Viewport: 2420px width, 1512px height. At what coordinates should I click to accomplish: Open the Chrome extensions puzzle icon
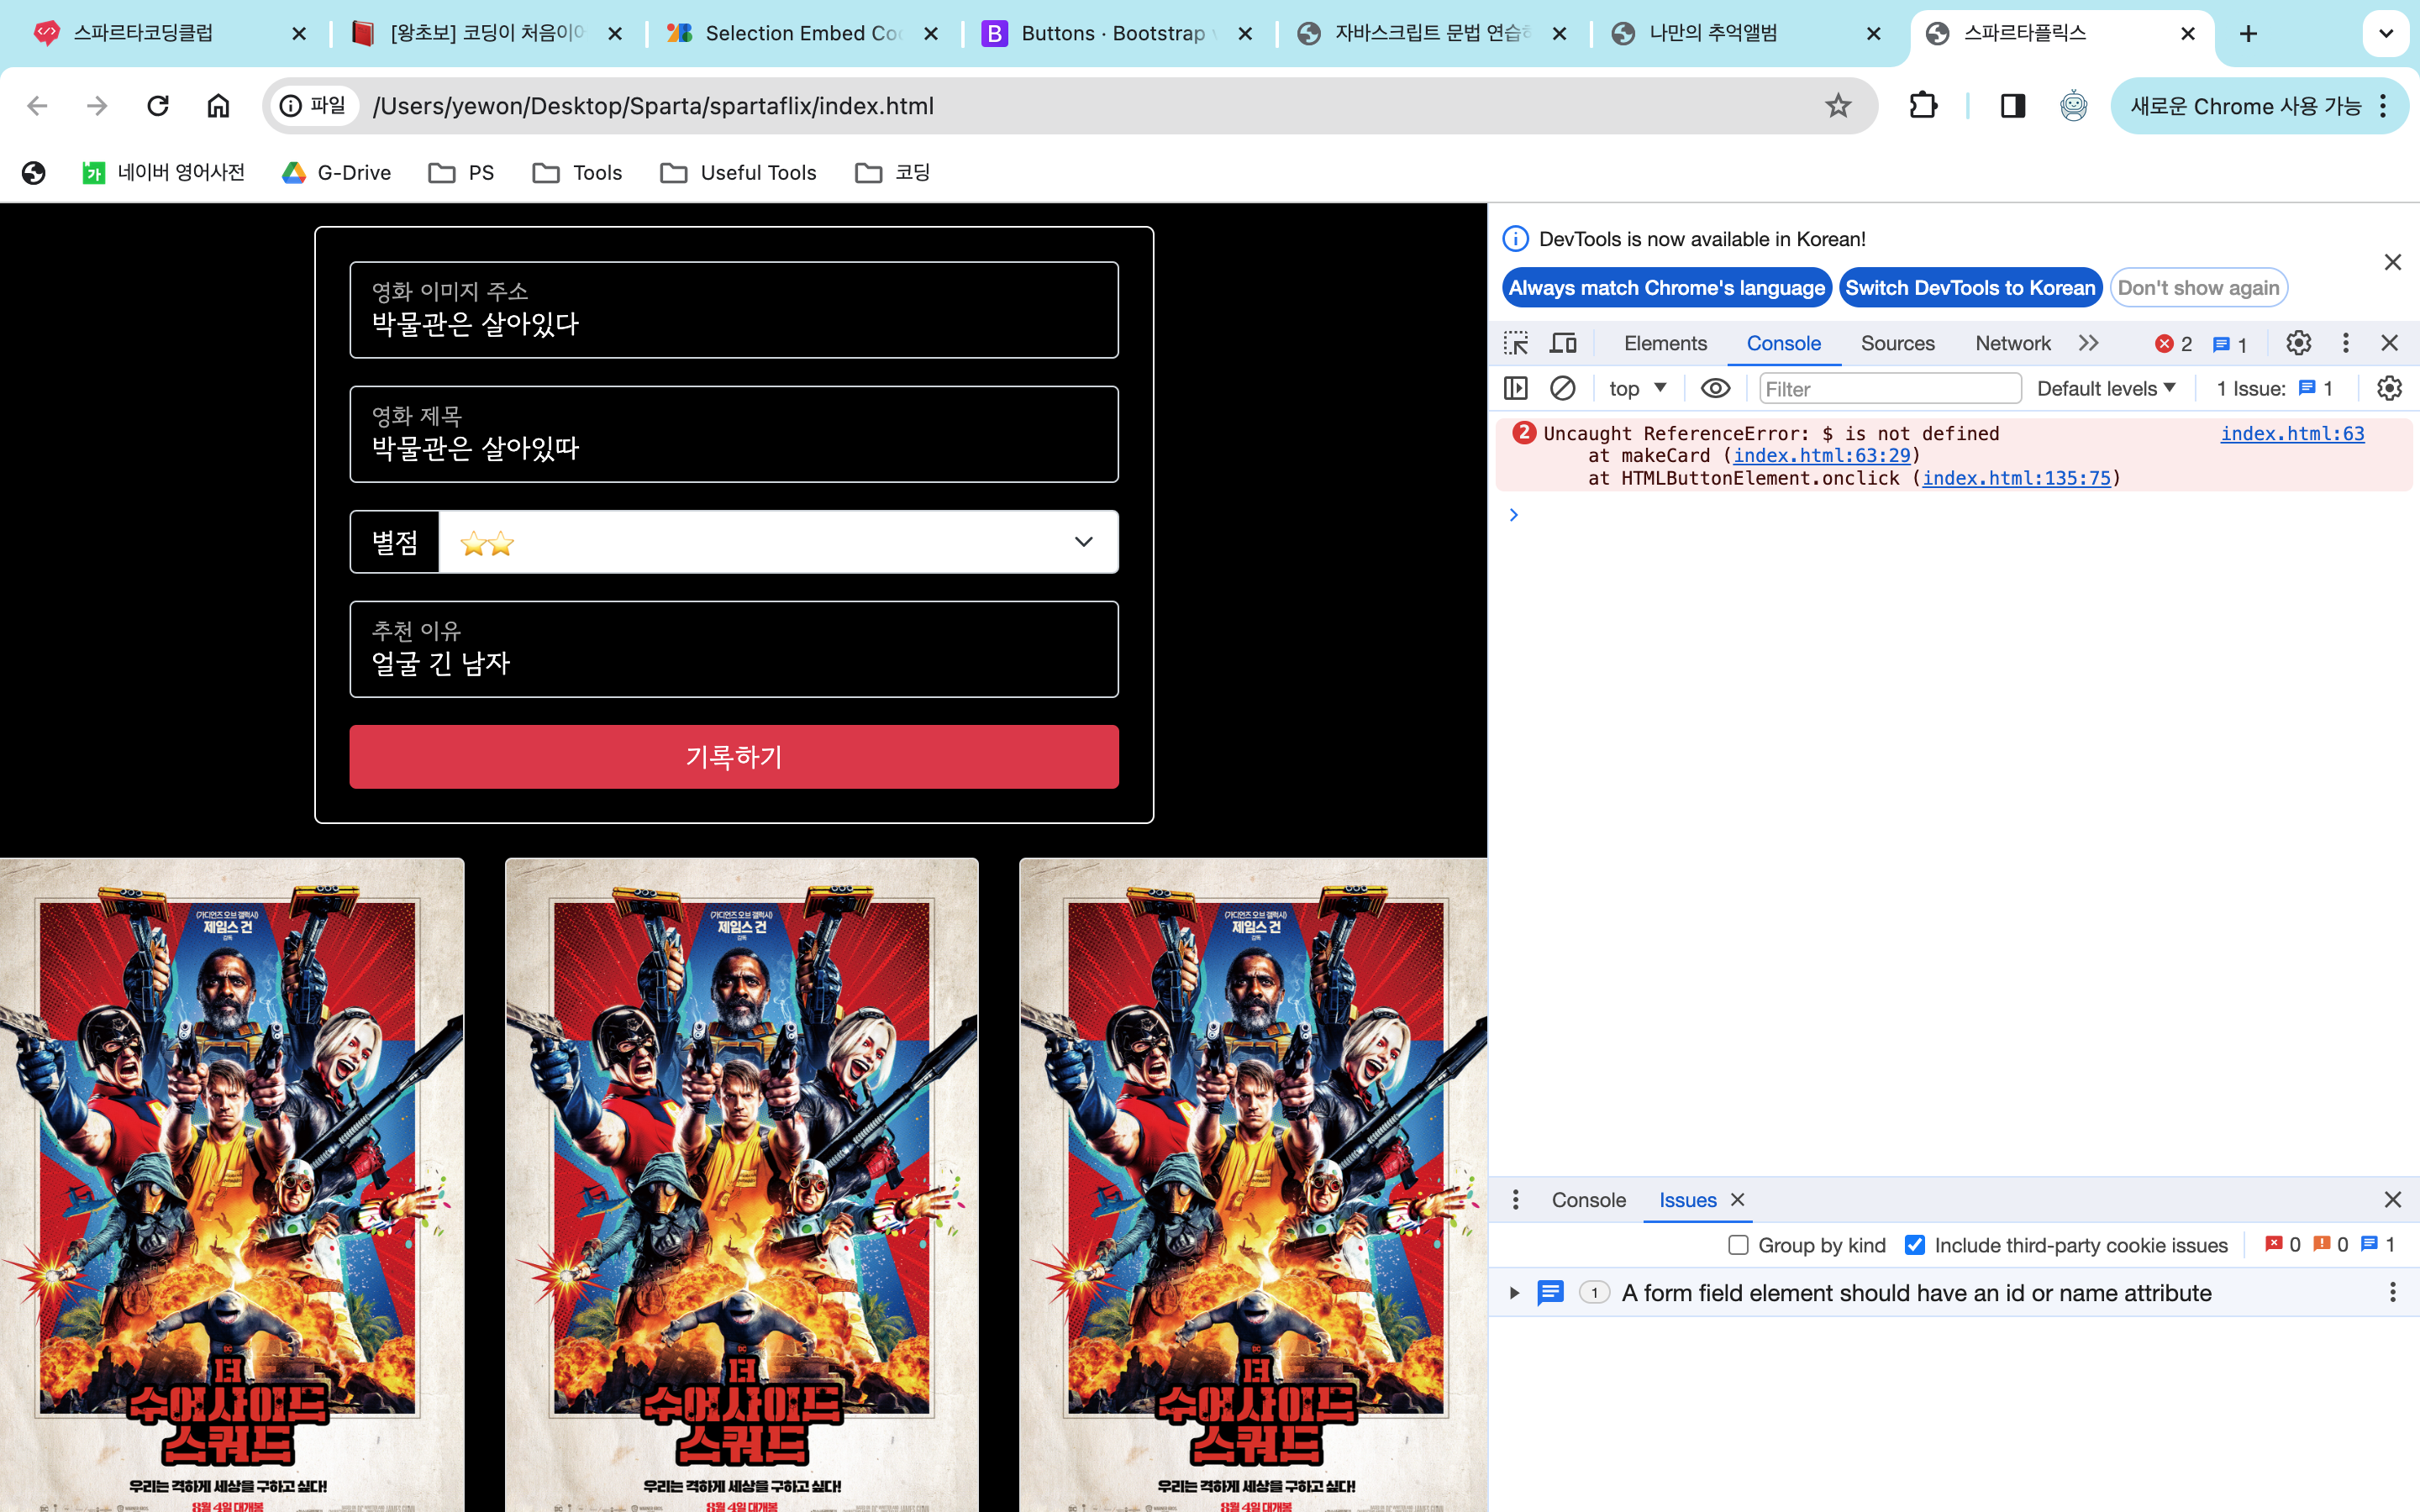point(1923,106)
